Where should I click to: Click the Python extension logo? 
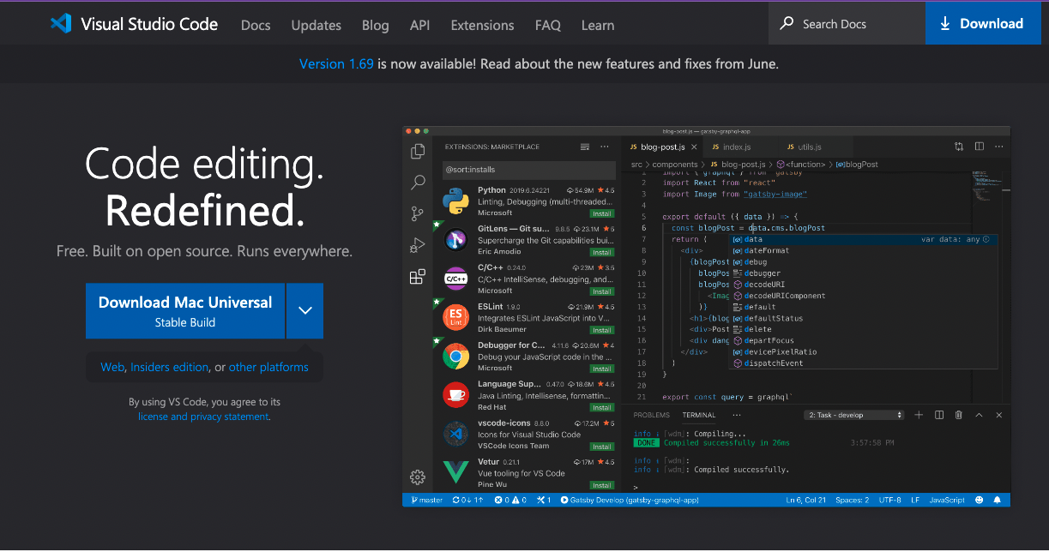pos(455,201)
